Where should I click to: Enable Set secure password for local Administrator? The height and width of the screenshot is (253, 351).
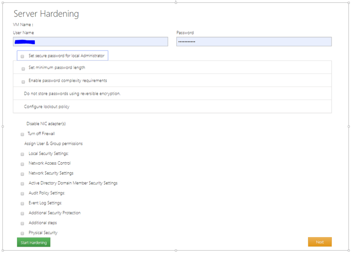[22, 56]
